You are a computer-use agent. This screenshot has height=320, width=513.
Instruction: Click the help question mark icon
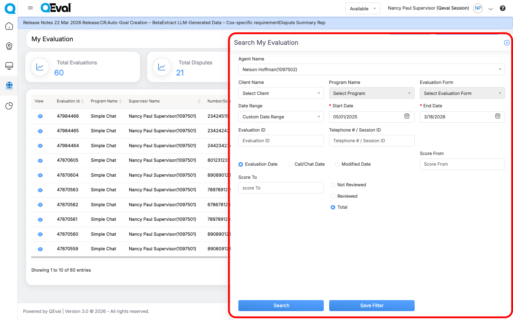click(x=502, y=8)
